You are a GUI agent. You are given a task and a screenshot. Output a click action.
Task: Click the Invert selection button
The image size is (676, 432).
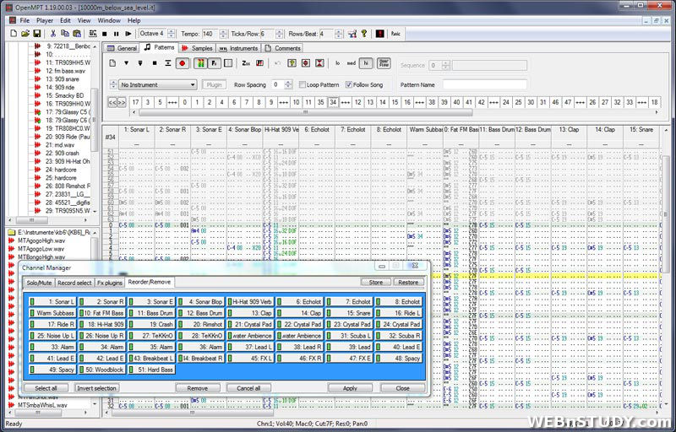(x=96, y=387)
